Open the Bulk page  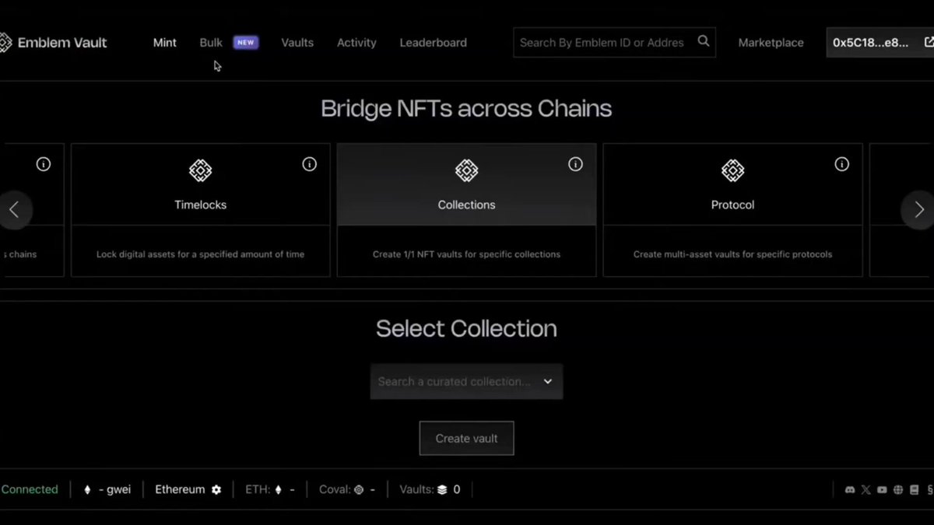211,43
